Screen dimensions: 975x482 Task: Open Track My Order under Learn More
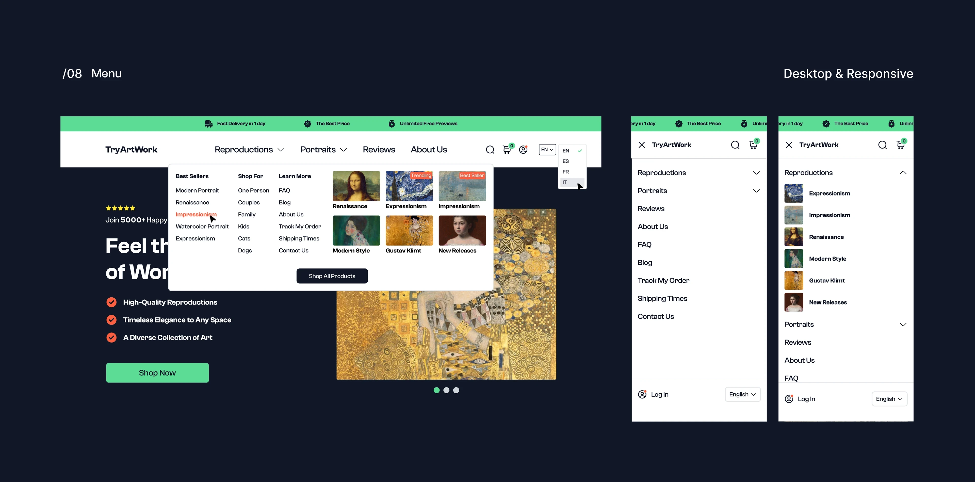click(x=300, y=227)
